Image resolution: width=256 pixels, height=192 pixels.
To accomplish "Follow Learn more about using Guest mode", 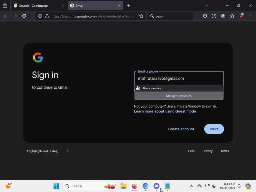I will point(165,111).
